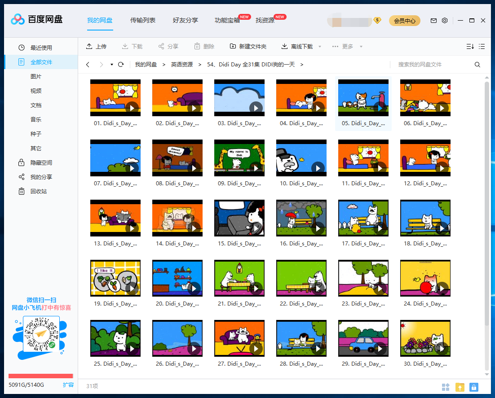The image size is (495, 398).
Task: Click the 上传 upload toolbar button
Action: click(x=96, y=47)
